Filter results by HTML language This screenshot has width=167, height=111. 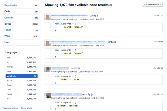pos(21,81)
